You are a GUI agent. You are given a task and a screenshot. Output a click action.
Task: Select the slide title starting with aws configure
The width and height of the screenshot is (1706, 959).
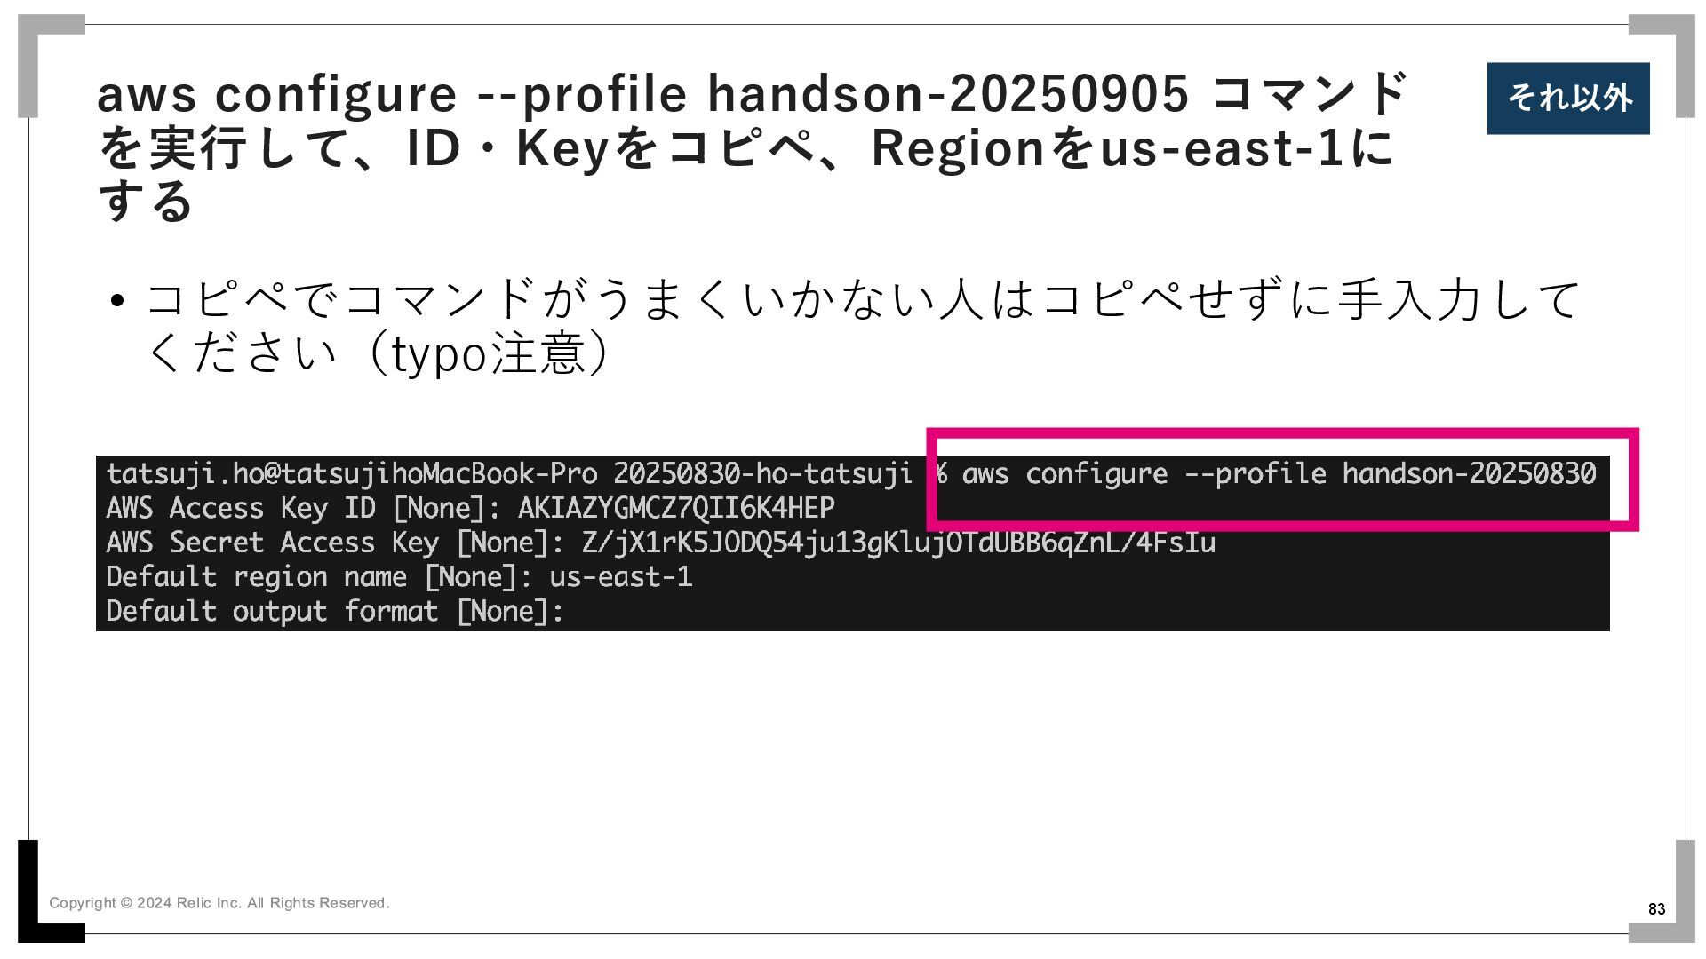(x=752, y=147)
